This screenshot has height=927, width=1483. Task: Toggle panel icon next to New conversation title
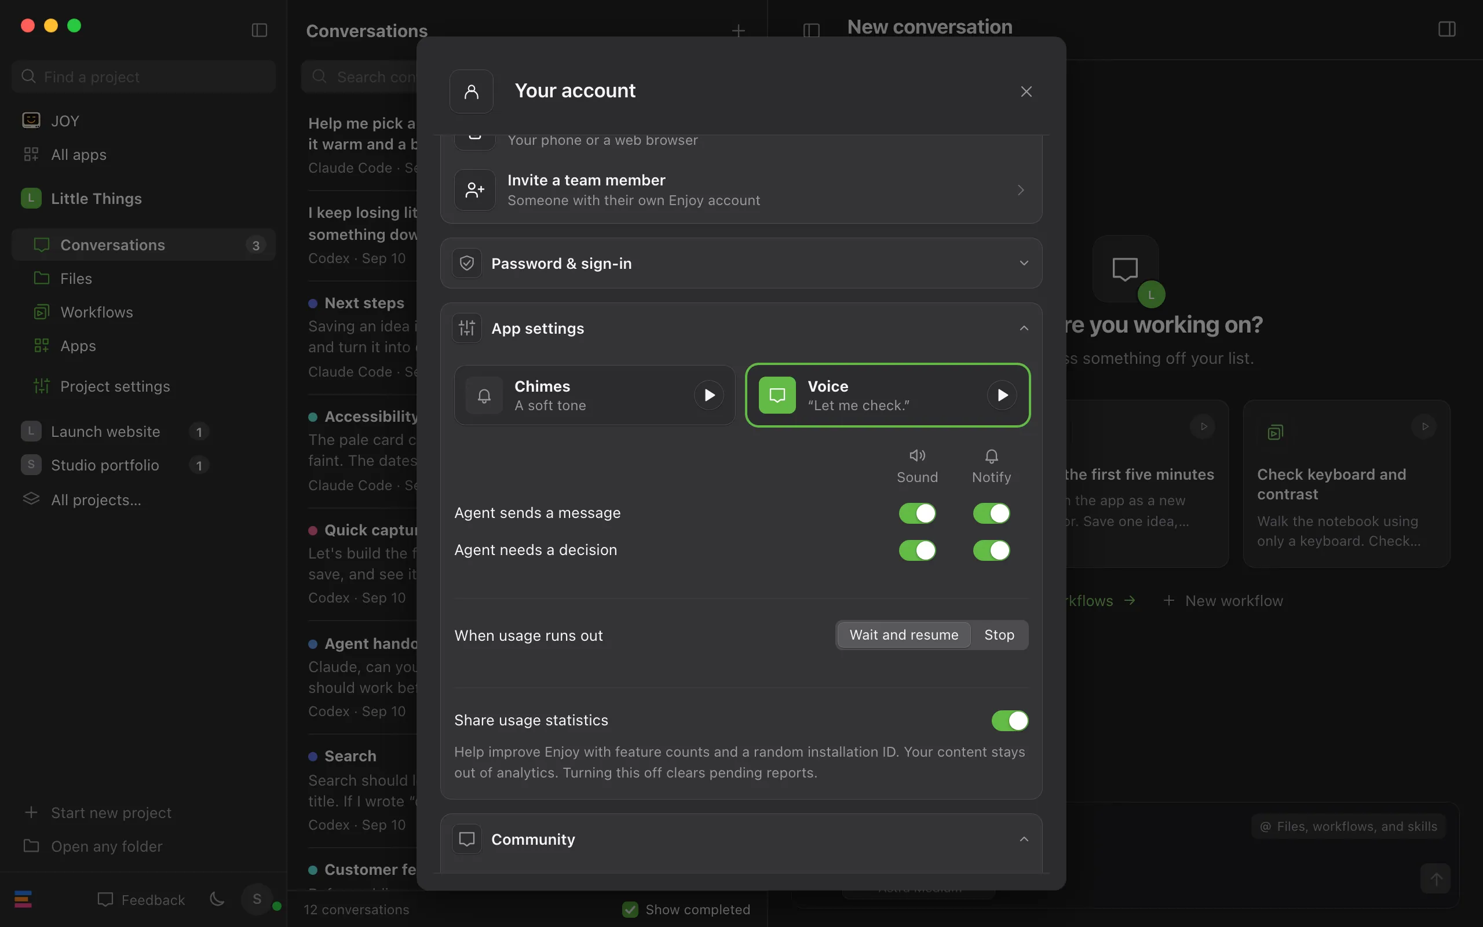click(x=812, y=30)
